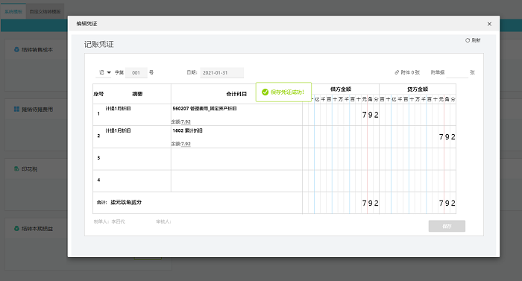Switch to 系统模板 tab in background
Screen dimensions: 522x281
13,12
